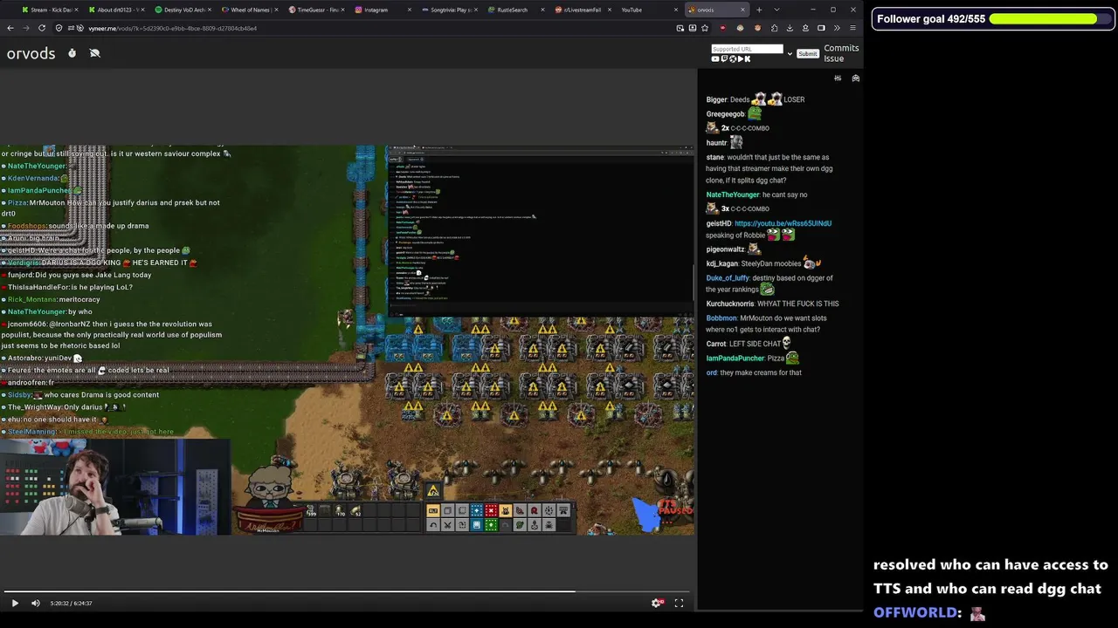Expand the dropdown beside the URL field
The image size is (1118, 628).
tap(790, 54)
